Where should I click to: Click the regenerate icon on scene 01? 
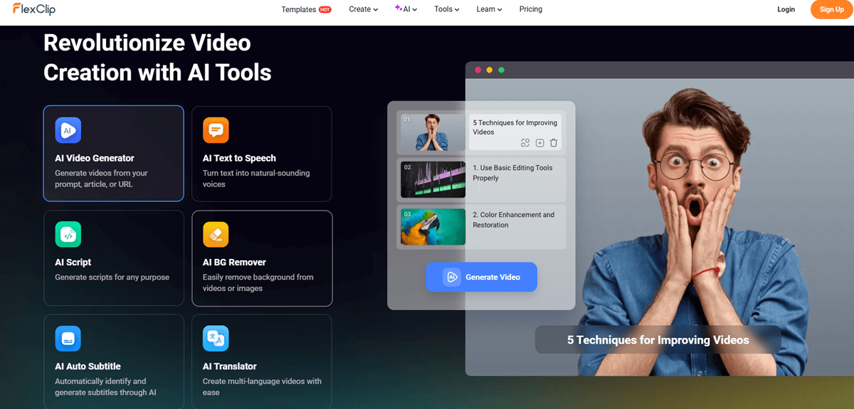(525, 143)
